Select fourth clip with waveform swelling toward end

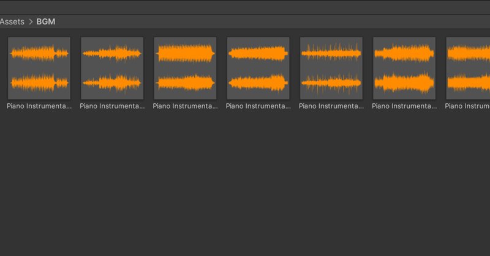coord(258,68)
